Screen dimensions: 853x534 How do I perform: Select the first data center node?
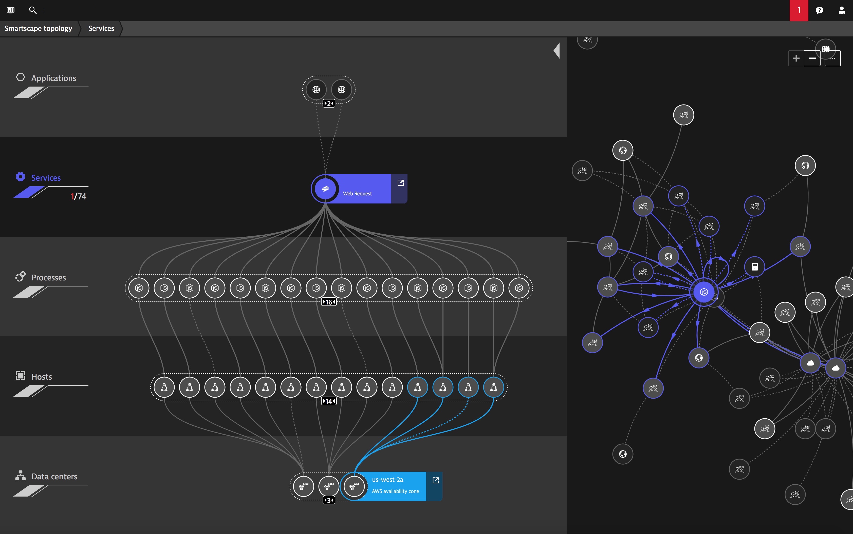pos(303,486)
